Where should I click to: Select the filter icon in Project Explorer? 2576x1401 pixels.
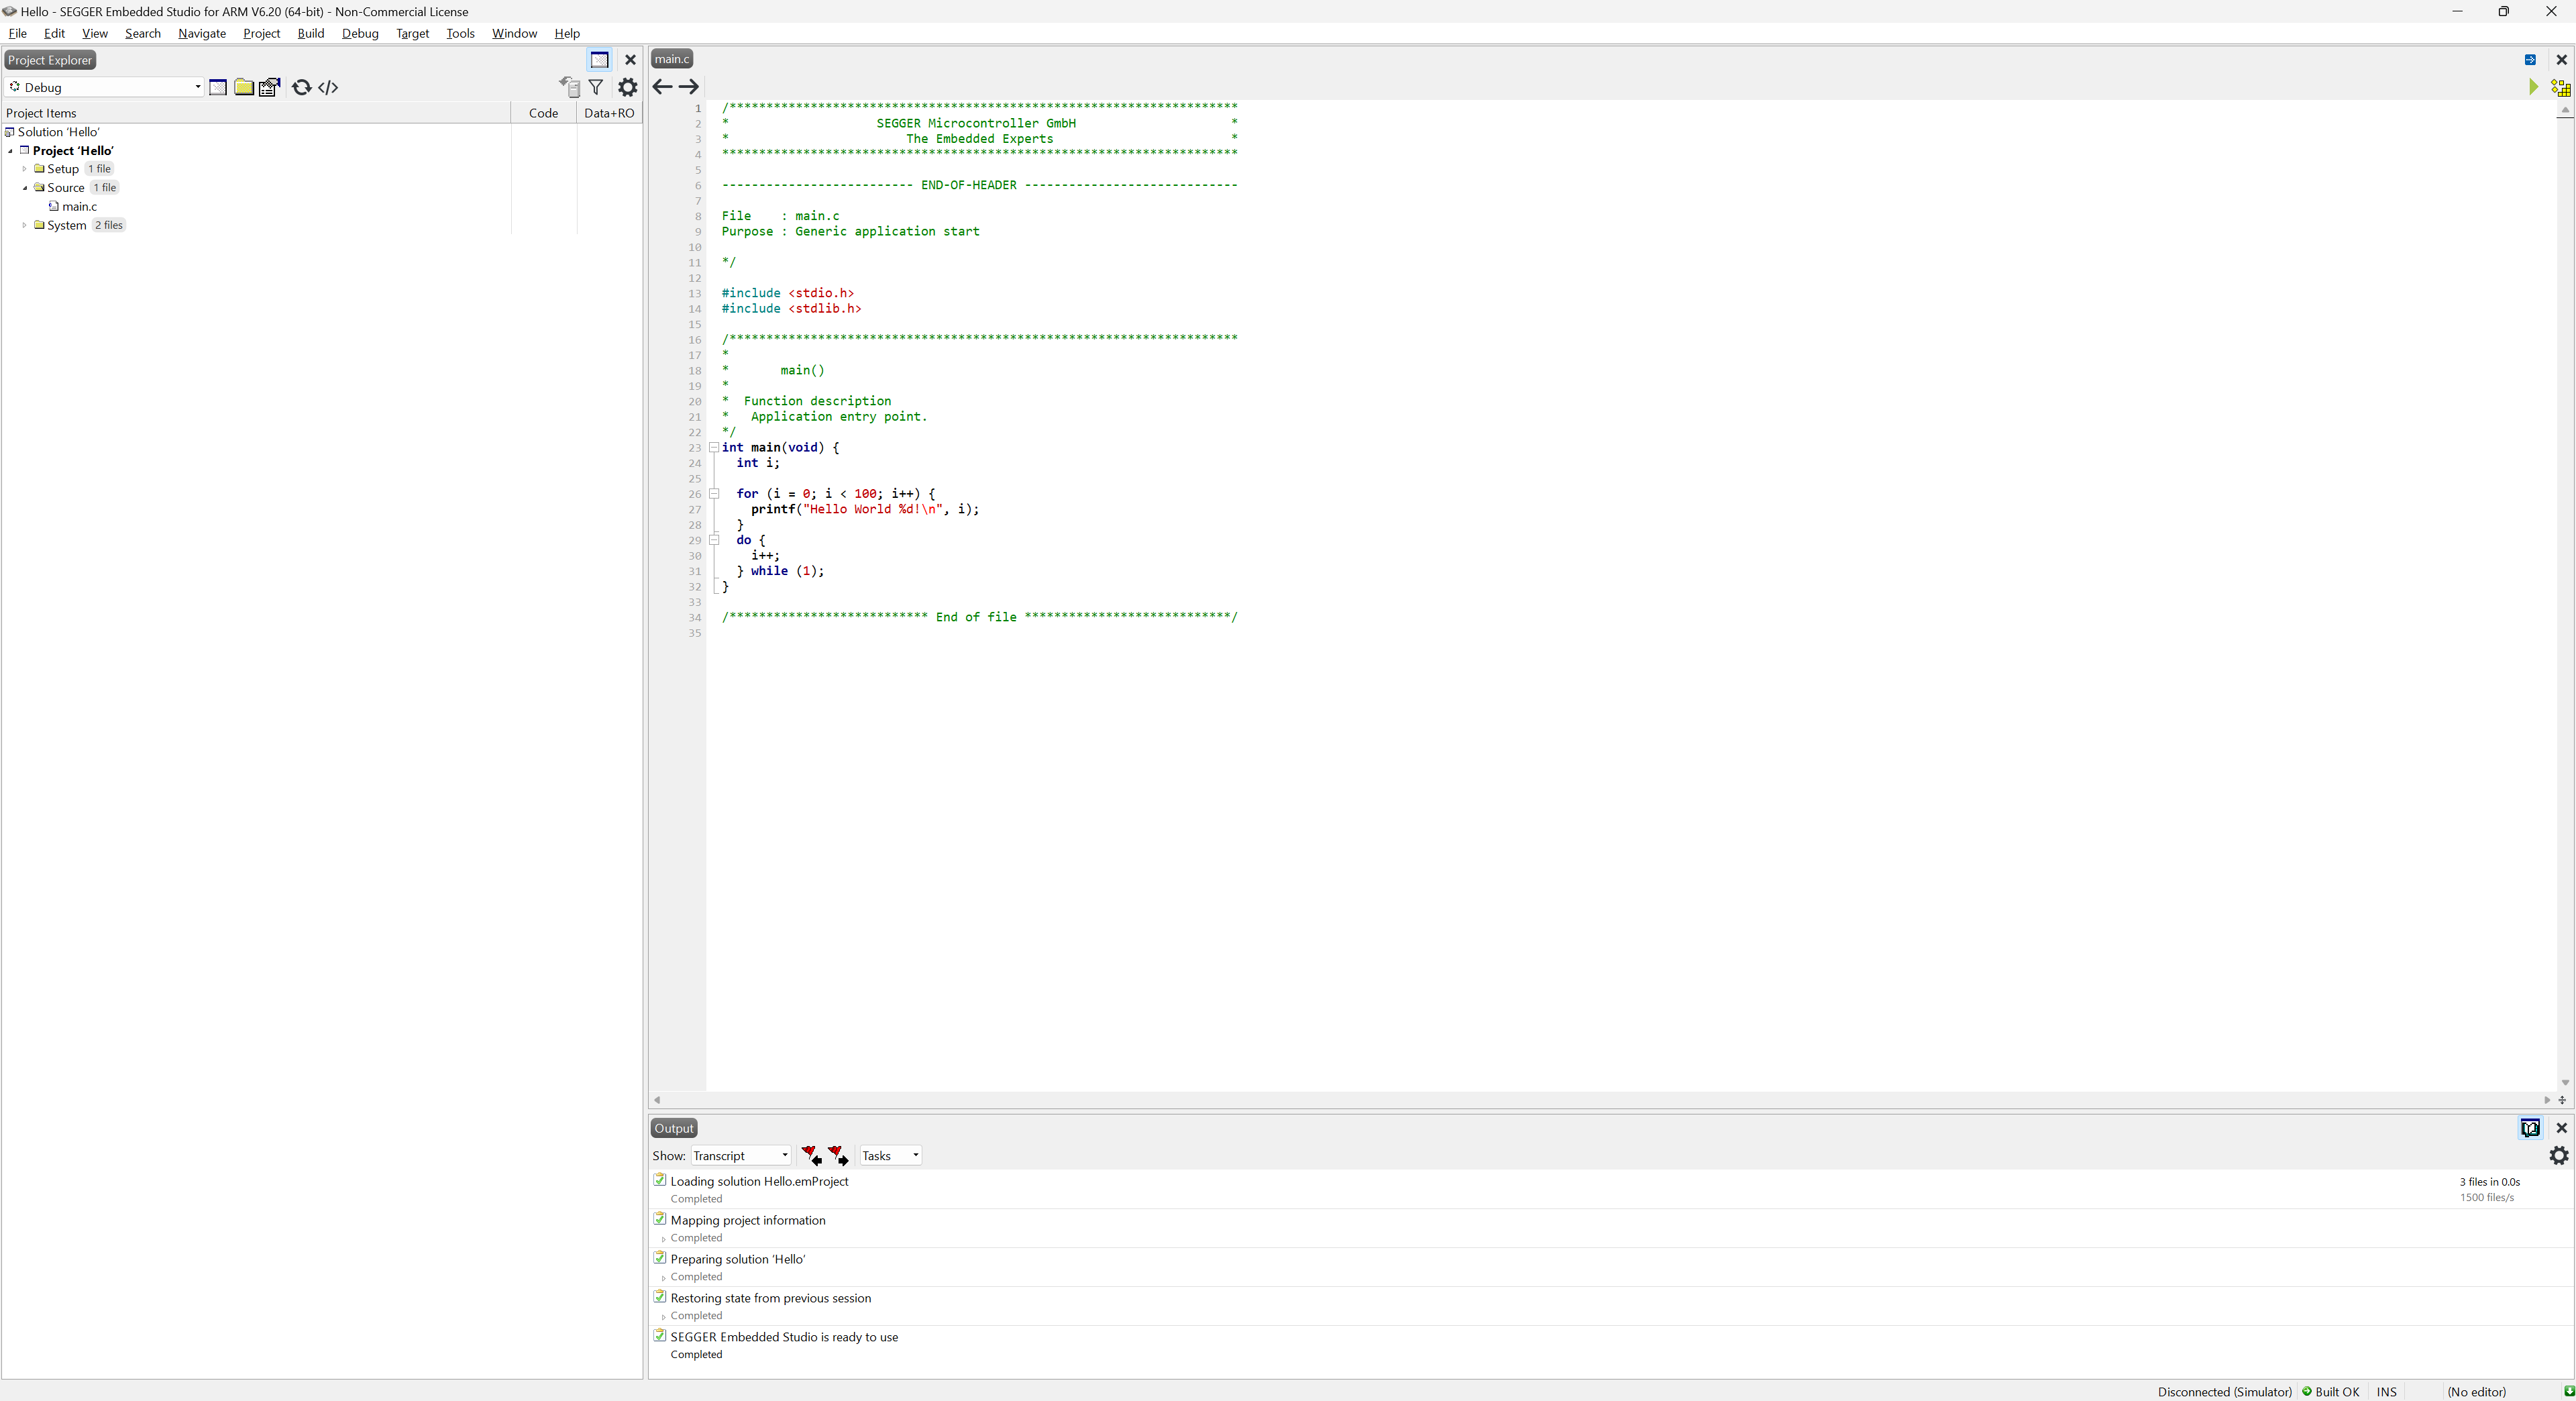click(596, 87)
